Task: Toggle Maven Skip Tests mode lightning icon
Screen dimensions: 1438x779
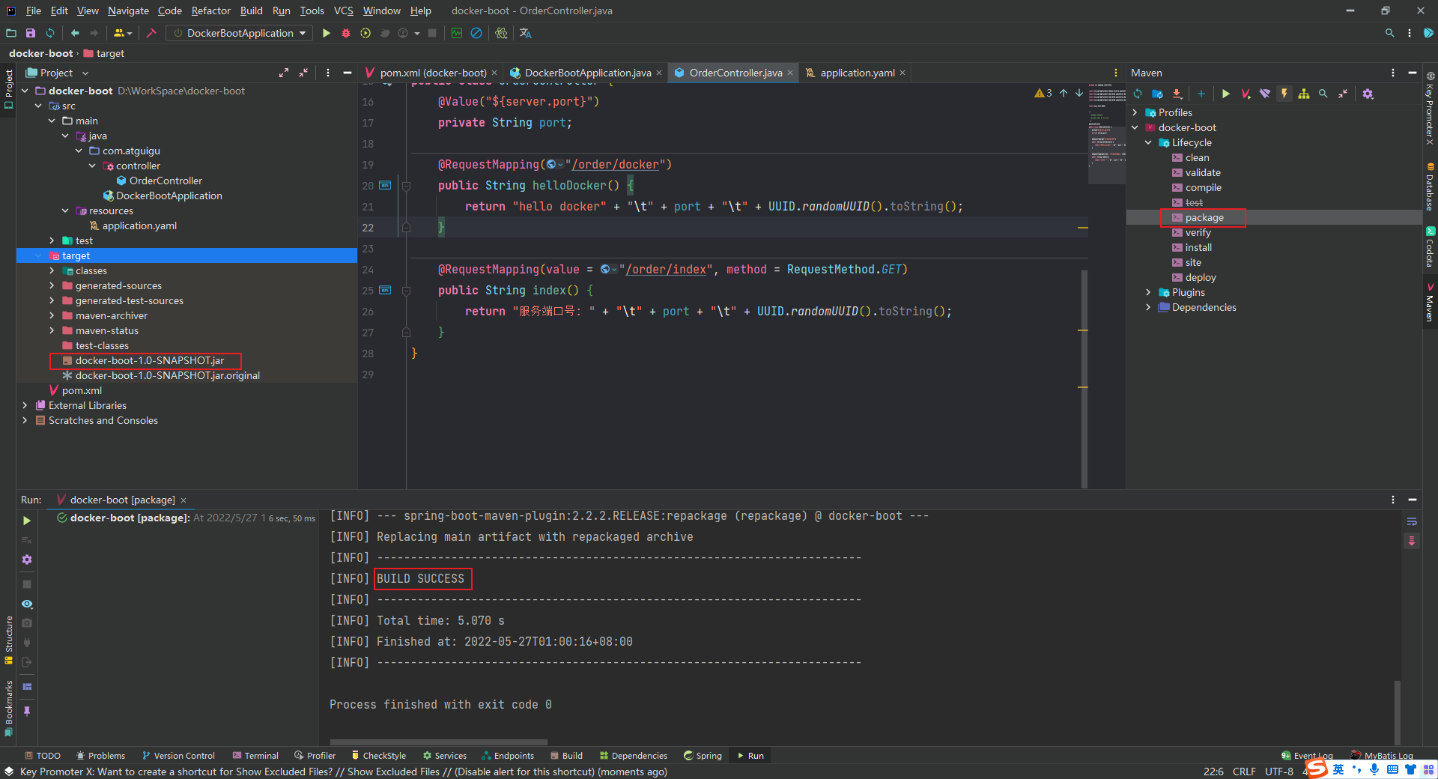Action: (x=1284, y=94)
